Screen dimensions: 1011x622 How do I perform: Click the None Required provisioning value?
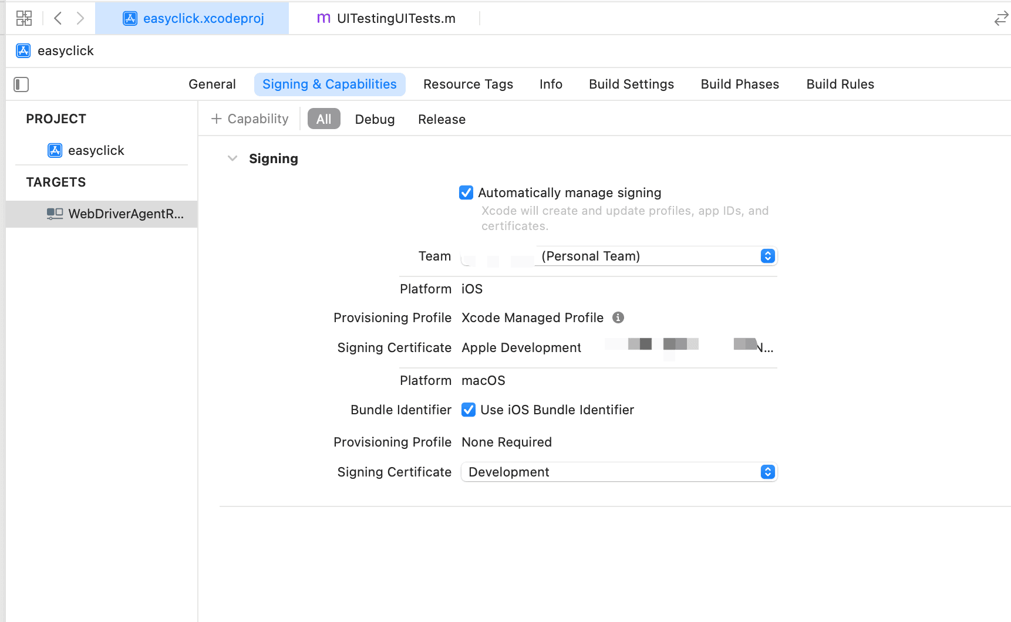tap(507, 442)
